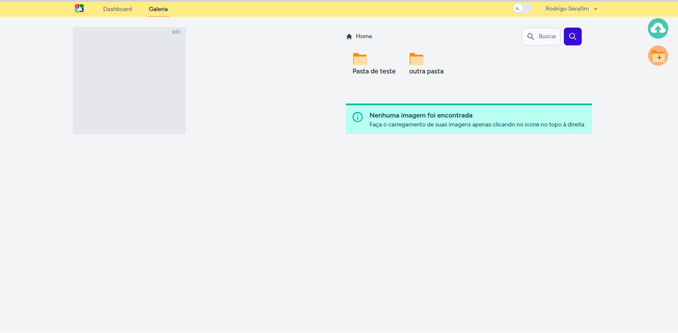Click the purple search button
The width and height of the screenshot is (678, 333).
(x=573, y=36)
